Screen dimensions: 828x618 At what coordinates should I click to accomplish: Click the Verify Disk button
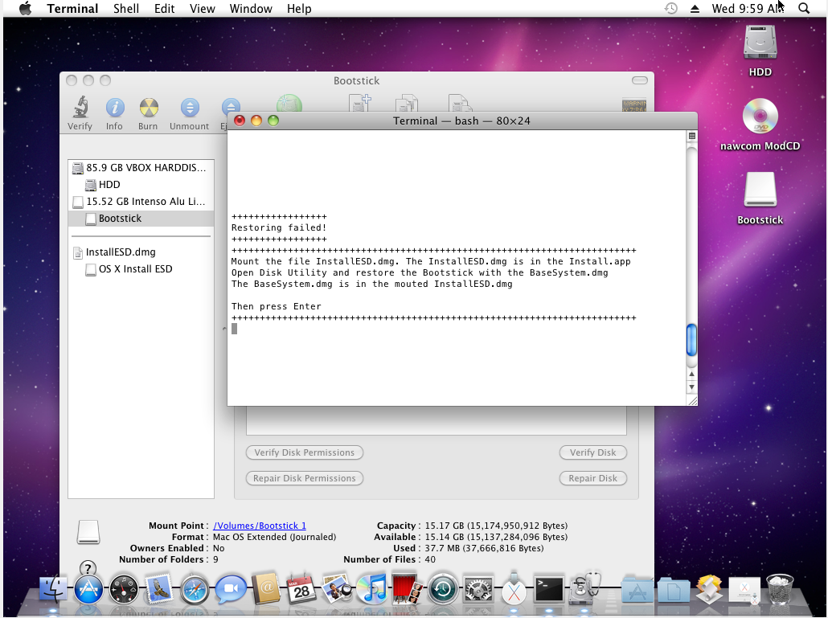[x=592, y=452]
